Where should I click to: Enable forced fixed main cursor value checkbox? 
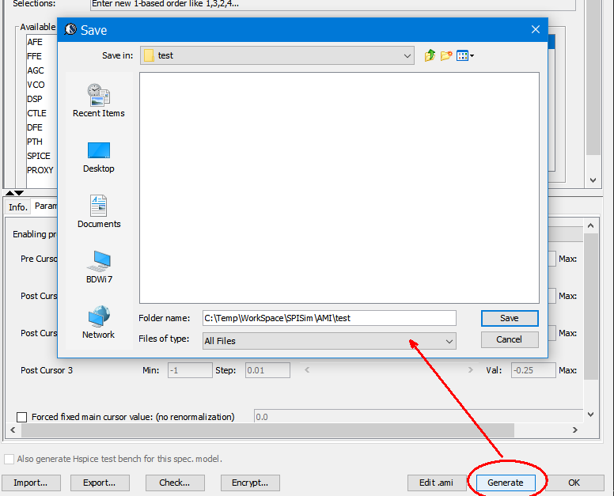point(22,417)
